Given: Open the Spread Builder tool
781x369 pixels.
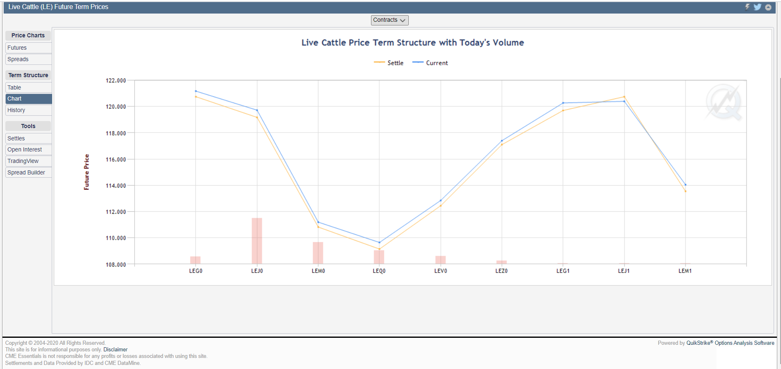Looking at the screenshot, I should pyautogui.click(x=28, y=172).
